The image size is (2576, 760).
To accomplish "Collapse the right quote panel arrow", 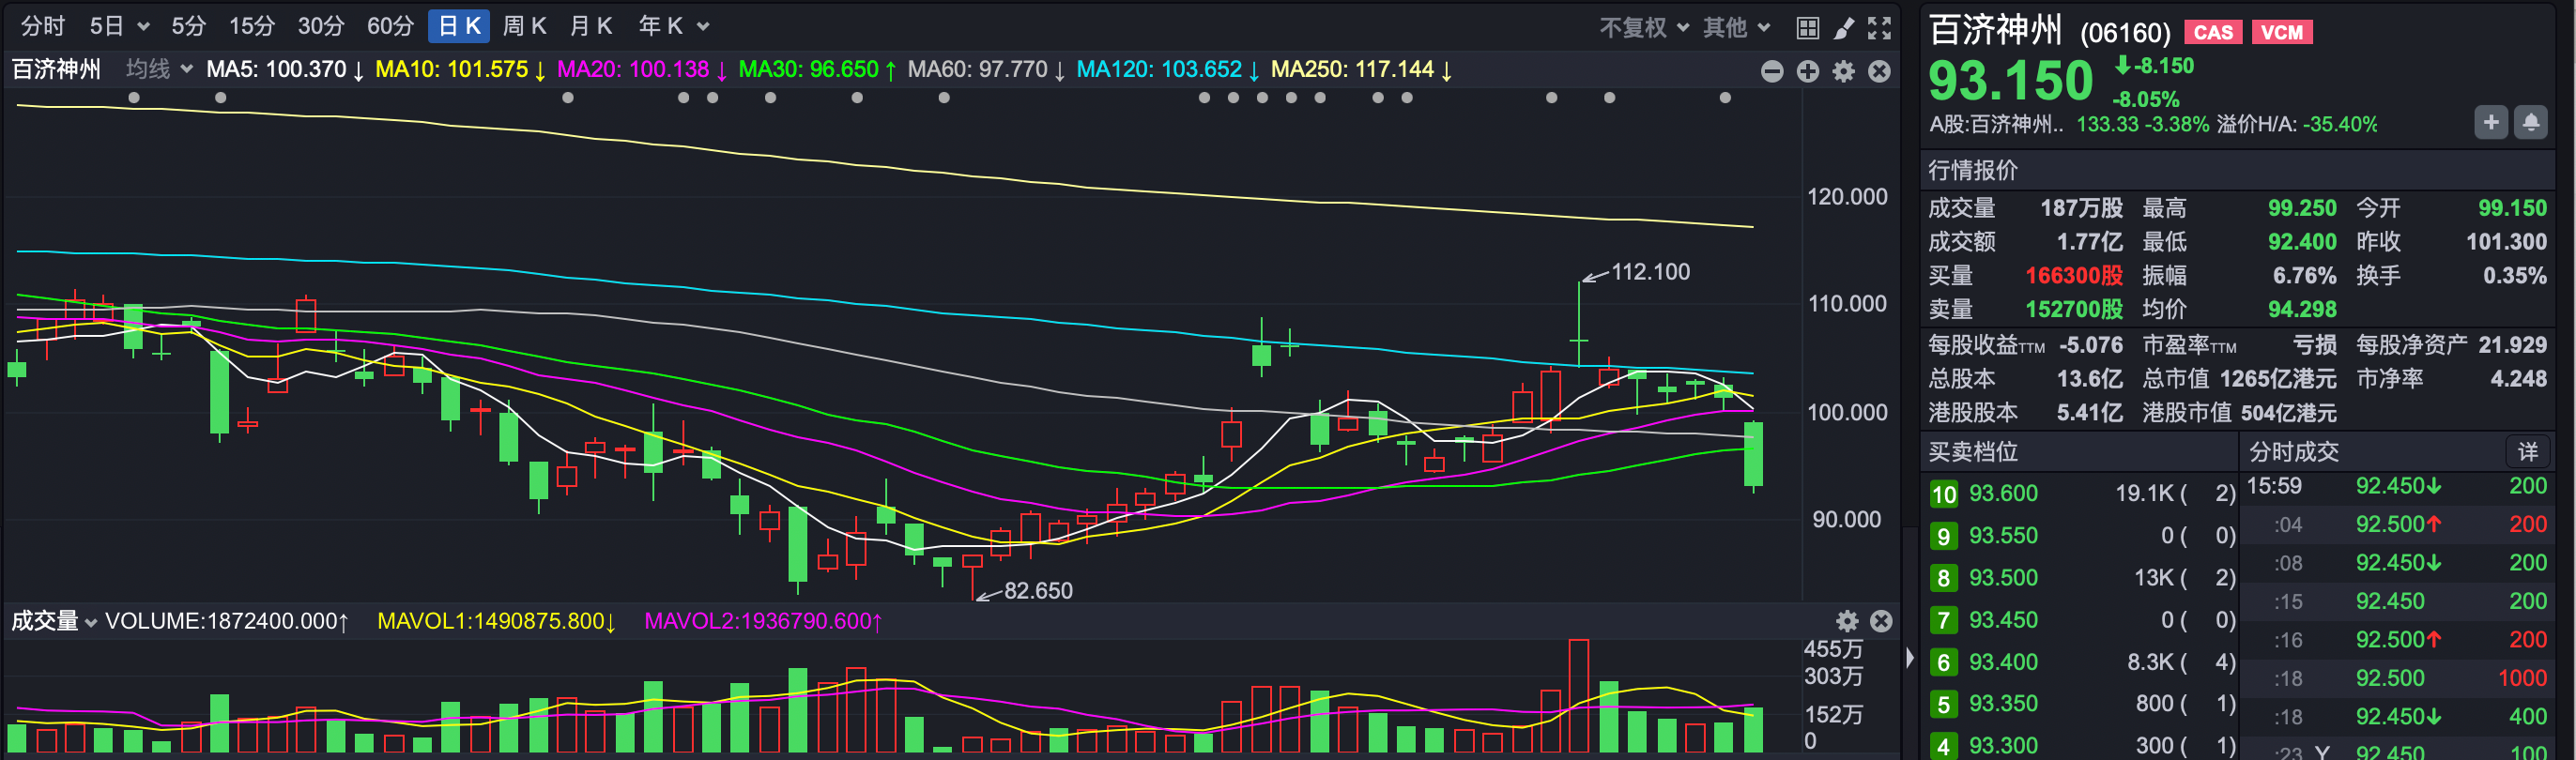I will click(1909, 658).
